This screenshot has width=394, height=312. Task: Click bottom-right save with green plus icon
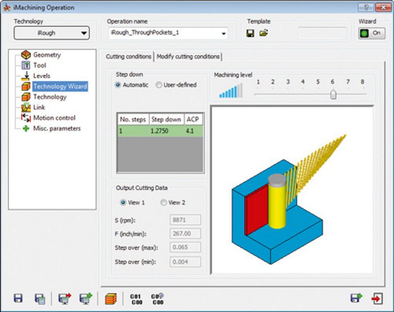pyautogui.click(x=356, y=298)
